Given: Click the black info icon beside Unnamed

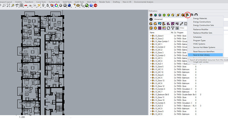Looking at the screenshot, I should click(x=151, y=20).
